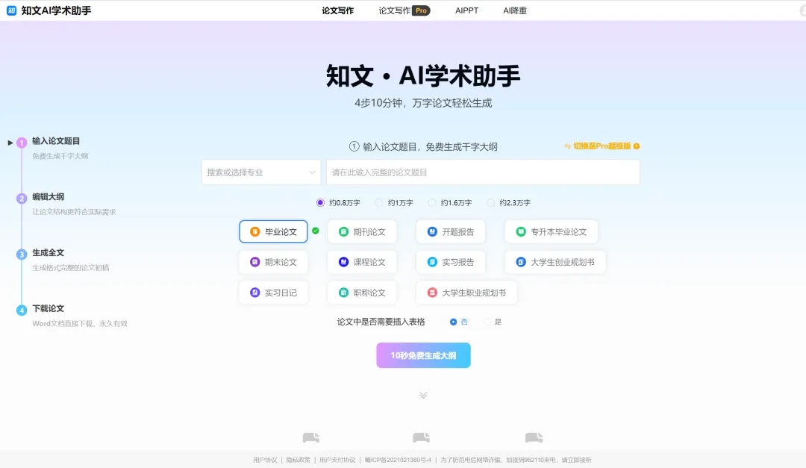This screenshot has width=806, height=468.
Task: Click the 大学生职业规划书 red icon
Action: [432, 293]
